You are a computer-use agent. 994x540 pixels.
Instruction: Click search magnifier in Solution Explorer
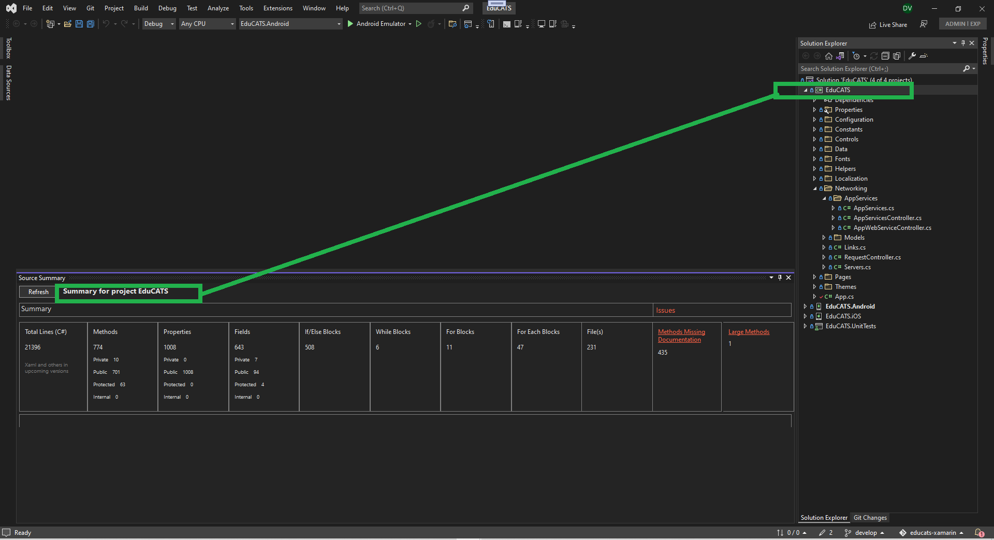pos(966,69)
